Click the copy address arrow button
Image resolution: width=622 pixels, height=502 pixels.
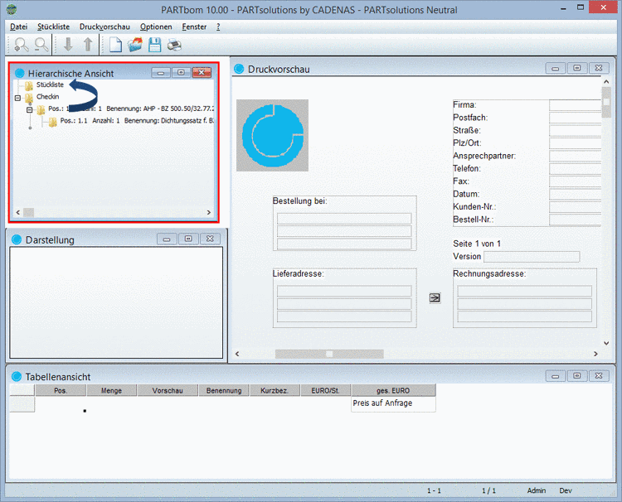point(435,297)
